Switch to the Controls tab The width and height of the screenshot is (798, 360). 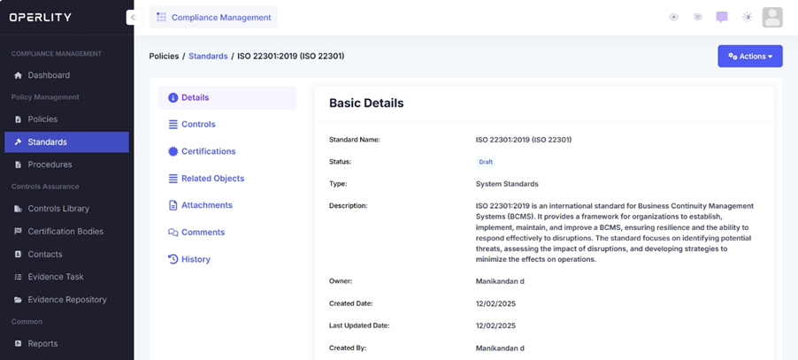pyautogui.click(x=198, y=125)
